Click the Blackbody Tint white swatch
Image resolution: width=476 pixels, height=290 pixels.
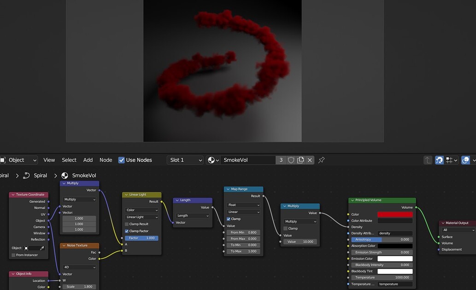[394, 271]
